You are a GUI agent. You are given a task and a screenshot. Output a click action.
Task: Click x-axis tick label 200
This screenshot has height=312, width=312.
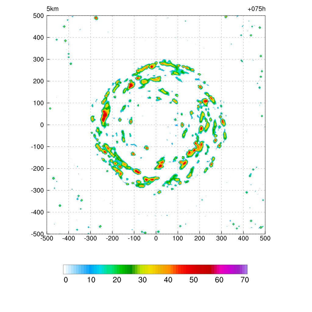pos(200,238)
